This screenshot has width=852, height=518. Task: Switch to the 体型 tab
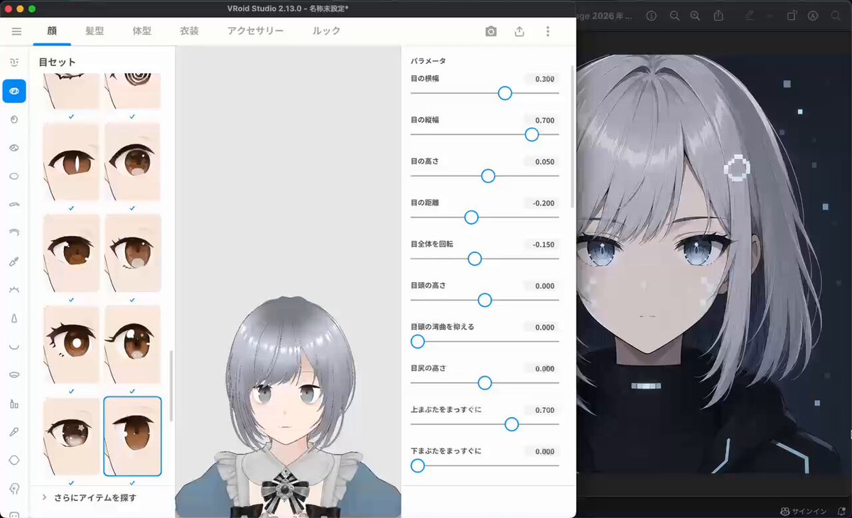[142, 31]
